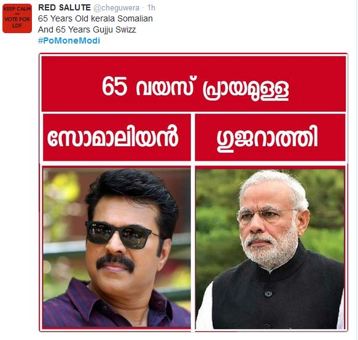Image resolution: width=358 pixels, height=340 pixels.
Task: Click the text And 65 Years Gujju Swizz
Action: point(87,29)
